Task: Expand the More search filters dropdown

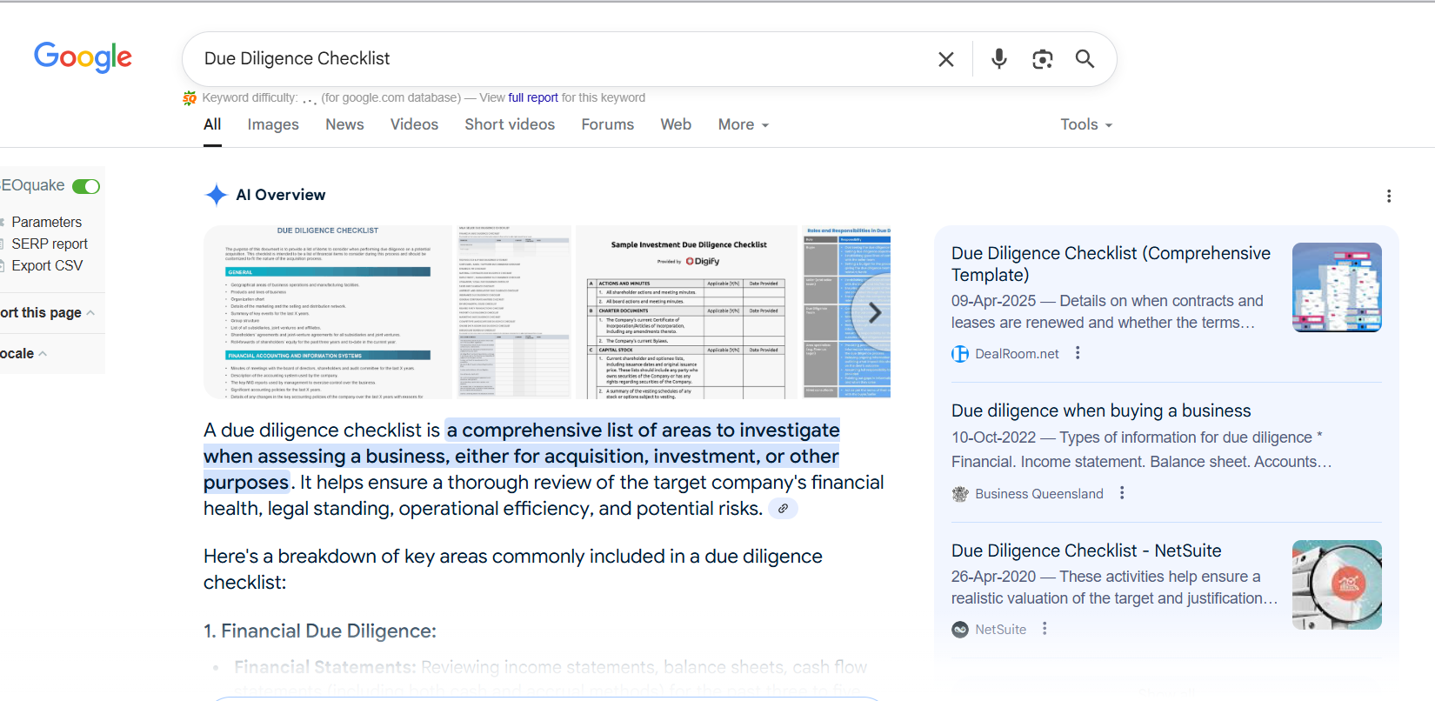Action: pos(743,124)
